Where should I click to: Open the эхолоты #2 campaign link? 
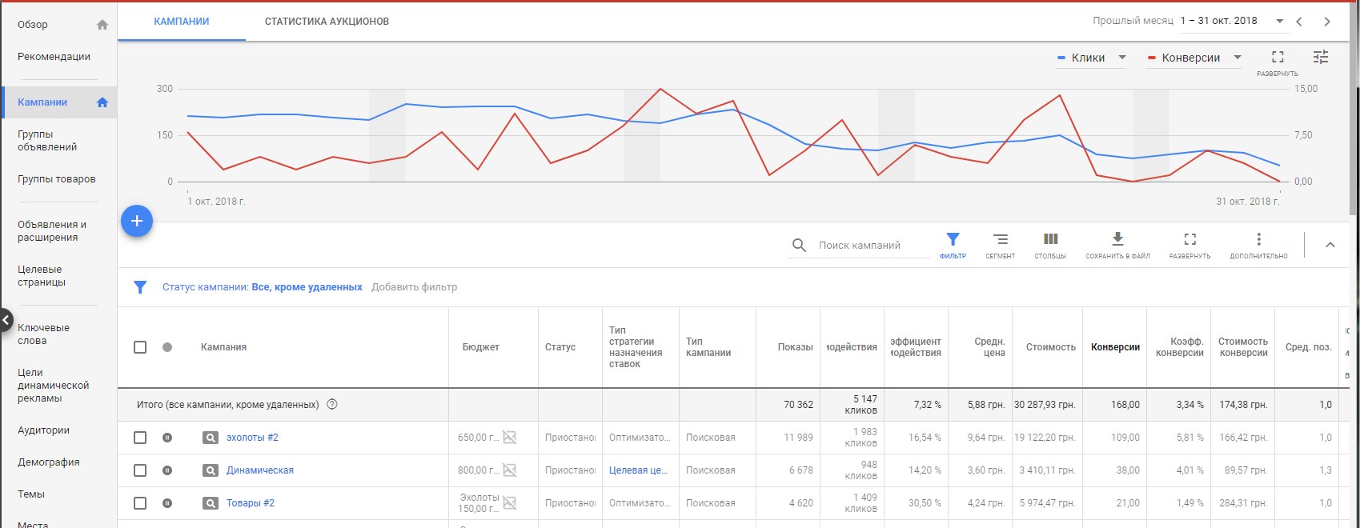coord(252,438)
